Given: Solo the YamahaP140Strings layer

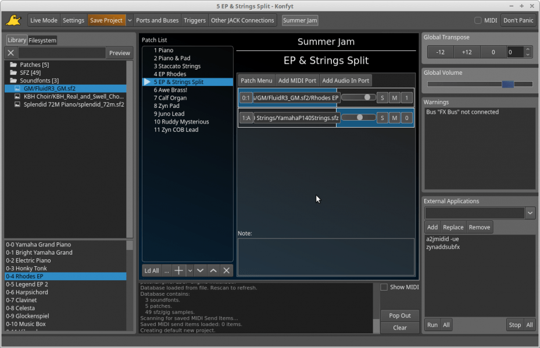Looking at the screenshot, I should tap(382, 118).
